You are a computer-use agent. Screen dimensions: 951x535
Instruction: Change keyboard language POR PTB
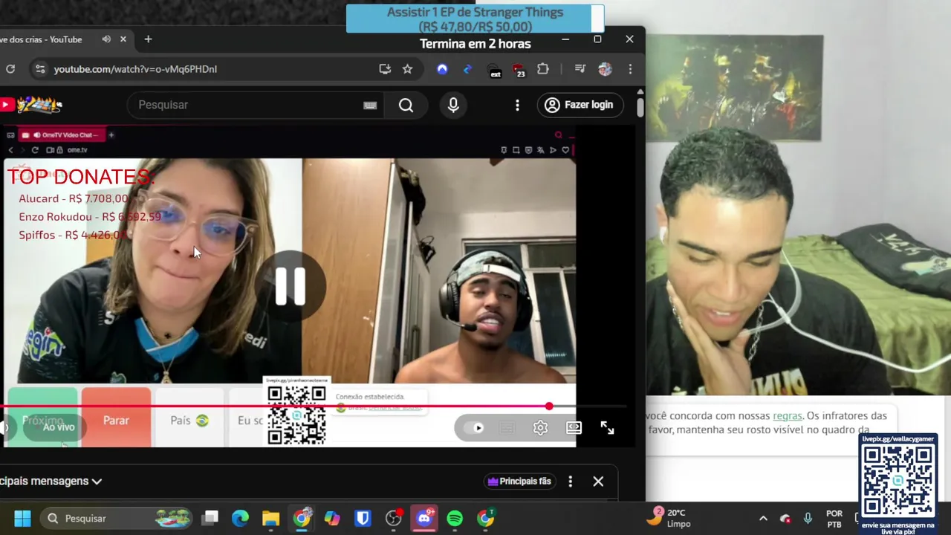coord(834,519)
